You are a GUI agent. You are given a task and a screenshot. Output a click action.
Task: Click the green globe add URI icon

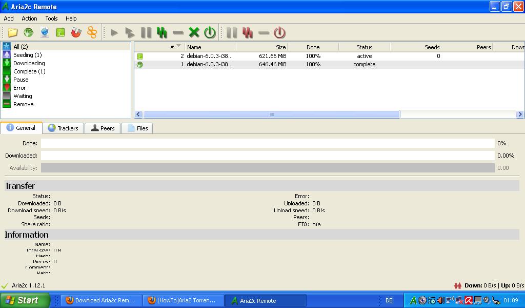pos(28,33)
